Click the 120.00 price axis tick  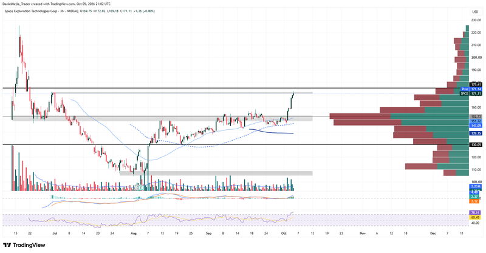point(476,157)
